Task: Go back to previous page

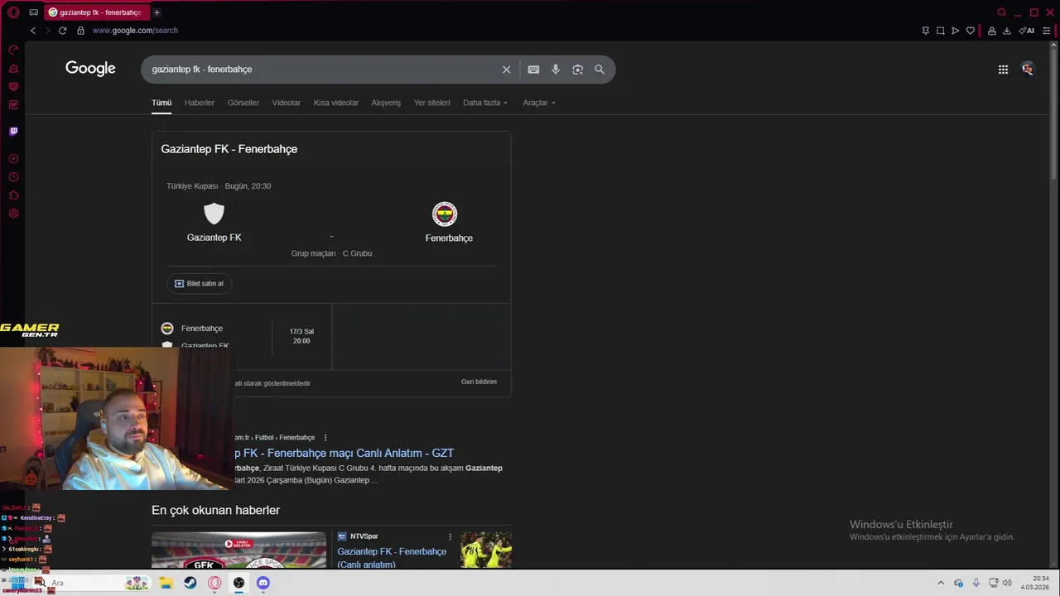Action: (33, 31)
